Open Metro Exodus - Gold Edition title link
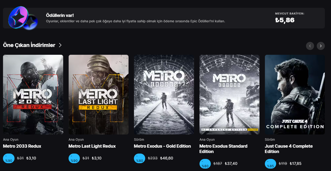This screenshot has height=171, width=331. click(162, 146)
